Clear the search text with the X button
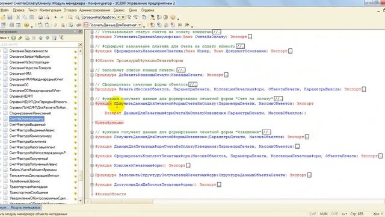The image size is (385, 217). click(x=123, y=17)
